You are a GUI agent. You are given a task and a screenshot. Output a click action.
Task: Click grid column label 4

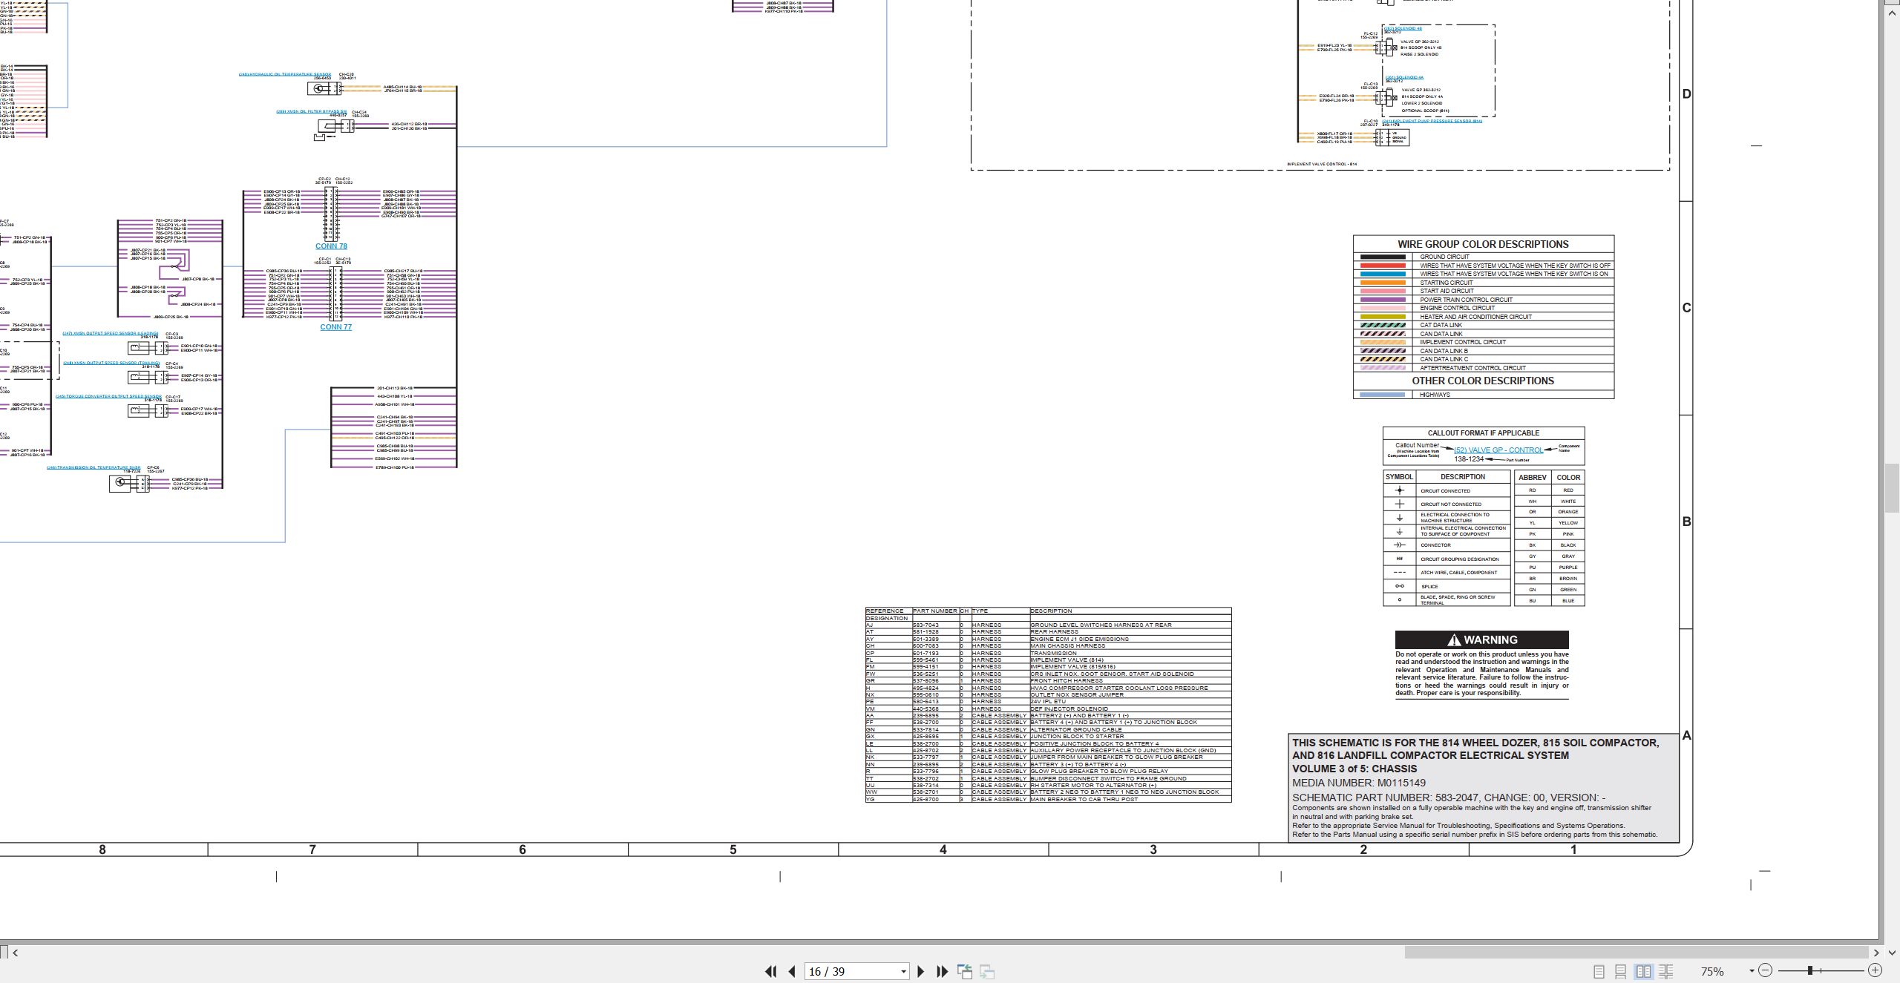click(x=943, y=850)
